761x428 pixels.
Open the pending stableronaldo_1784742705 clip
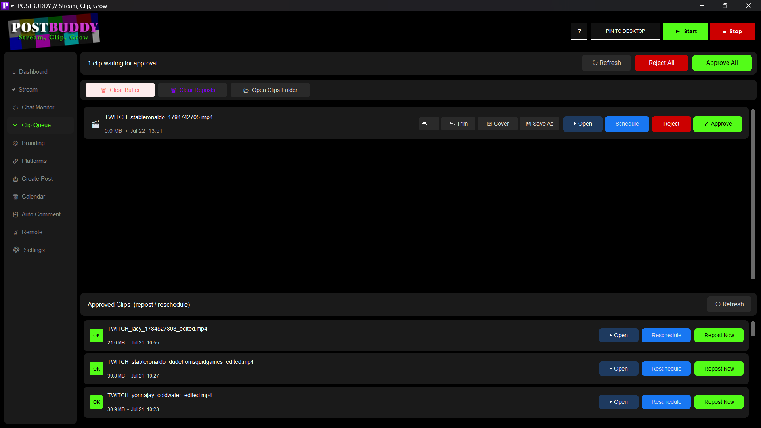click(583, 124)
